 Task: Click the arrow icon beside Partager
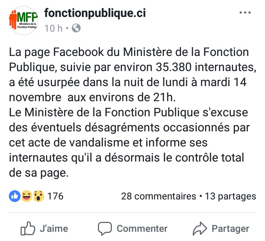pos(200,228)
